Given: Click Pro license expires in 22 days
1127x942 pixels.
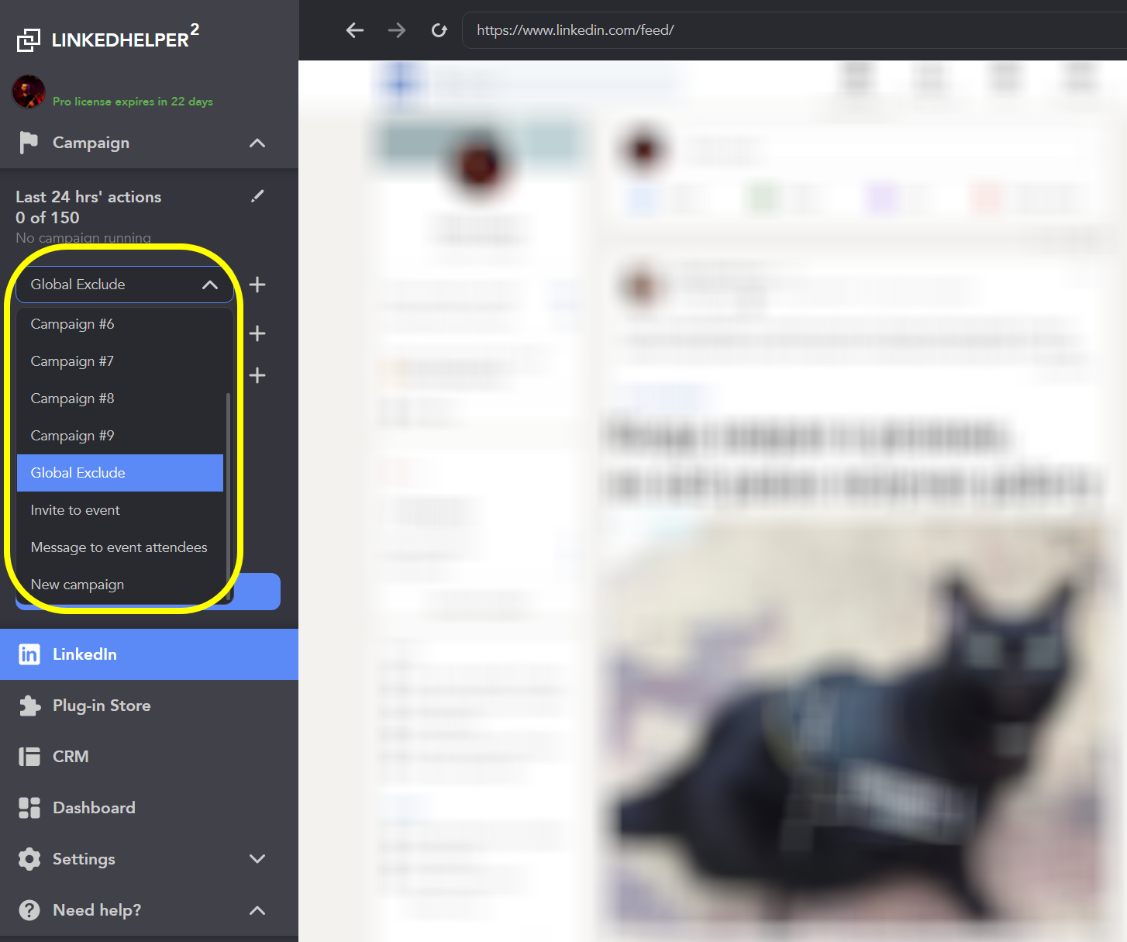Looking at the screenshot, I should pos(133,102).
